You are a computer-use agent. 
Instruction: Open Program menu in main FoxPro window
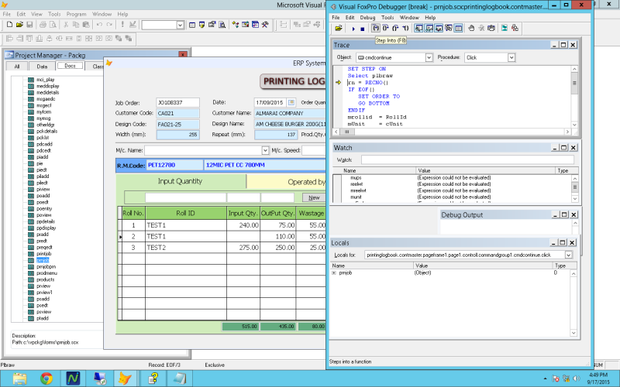click(76, 14)
